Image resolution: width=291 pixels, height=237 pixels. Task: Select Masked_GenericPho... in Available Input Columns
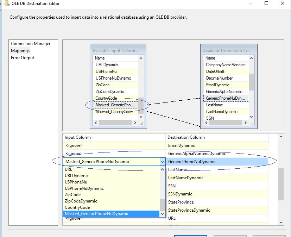116,105
